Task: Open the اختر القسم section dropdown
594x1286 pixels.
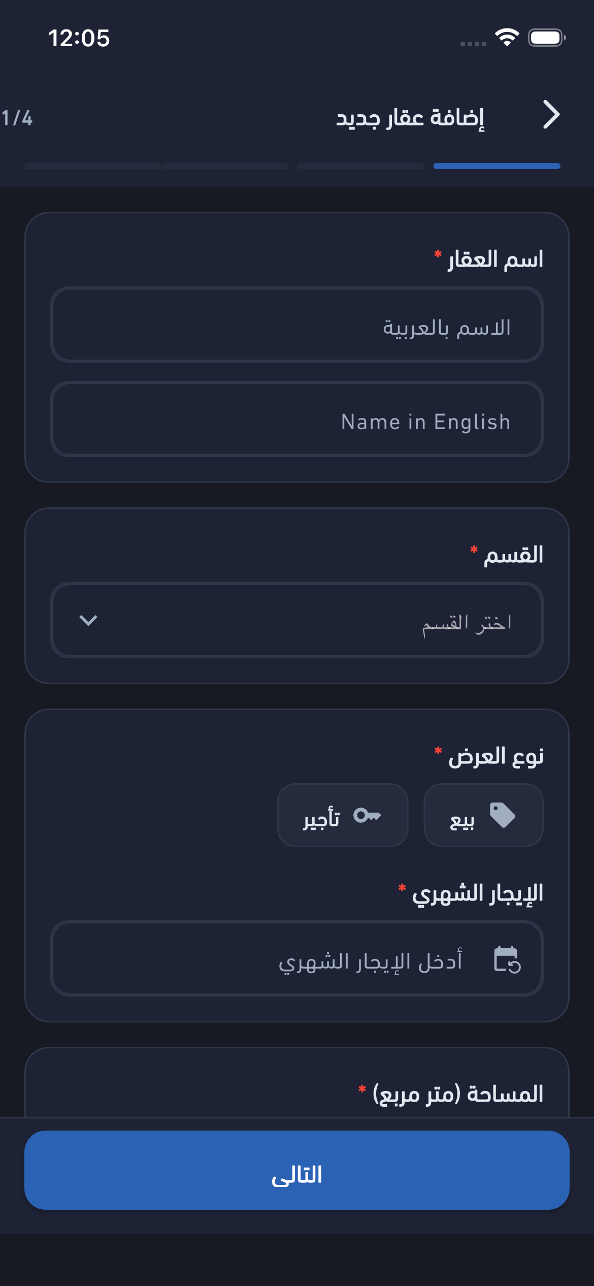Action: click(x=297, y=620)
